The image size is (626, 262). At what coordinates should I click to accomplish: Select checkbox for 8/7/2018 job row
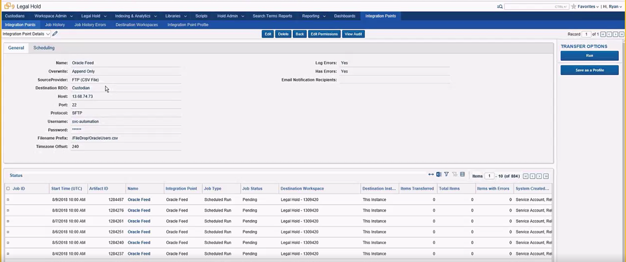(x=8, y=221)
